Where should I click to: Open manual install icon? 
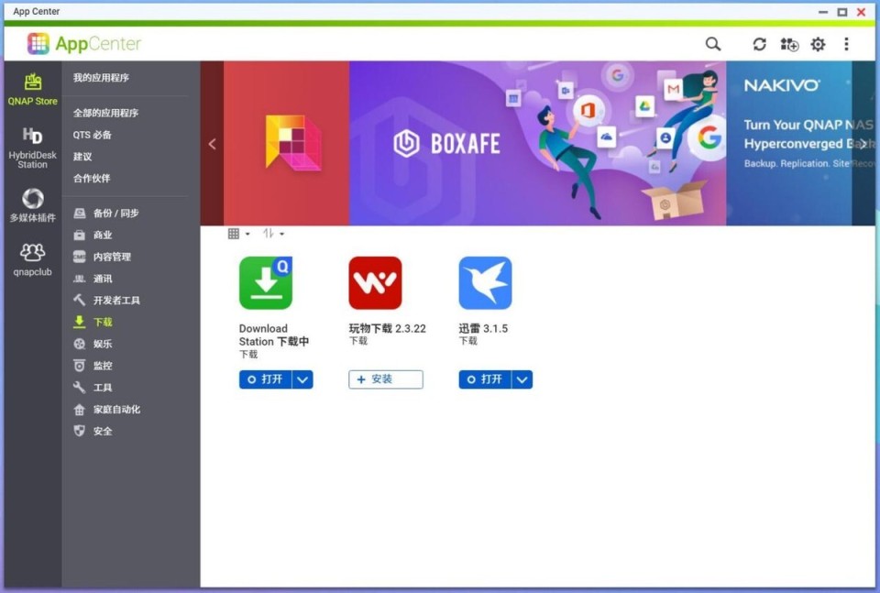pyautogui.click(x=789, y=44)
